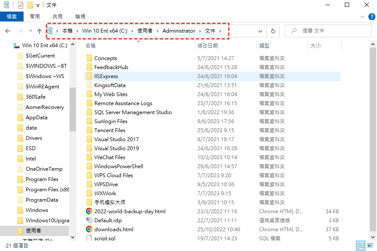This screenshot has width=377, height=251.
Task: Go forward with the right arrow
Action: point(21,31)
